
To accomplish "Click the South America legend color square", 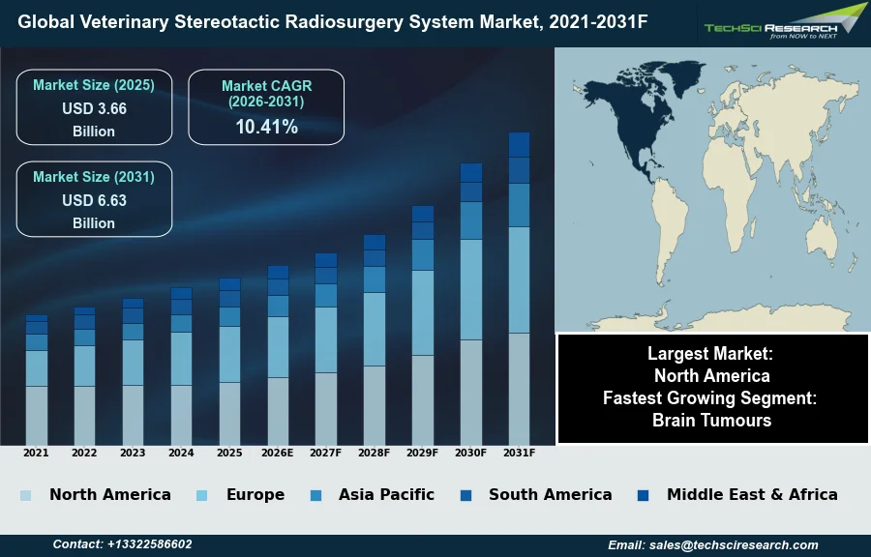I will coord(466,495).
